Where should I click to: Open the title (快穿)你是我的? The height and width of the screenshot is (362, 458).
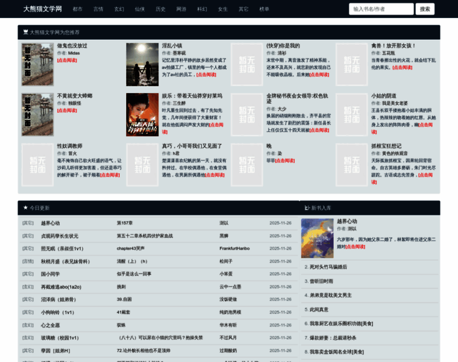[283, 46]
